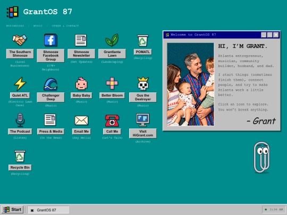Click the "(Landscaping)" caption under Grantlanta Lawn

tap(112, 62)
